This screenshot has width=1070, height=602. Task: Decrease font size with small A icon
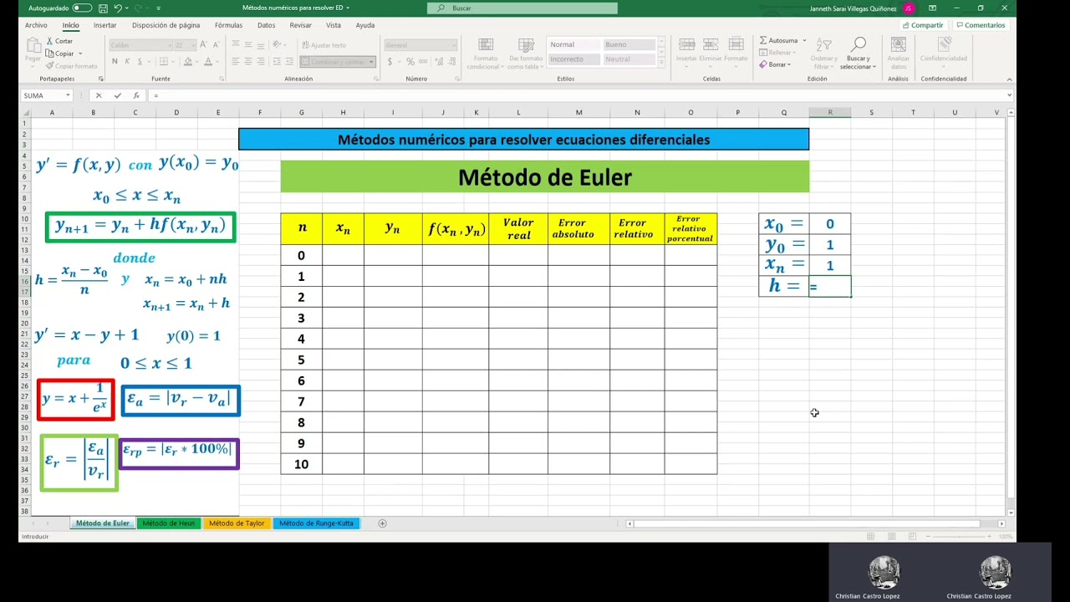214,44
